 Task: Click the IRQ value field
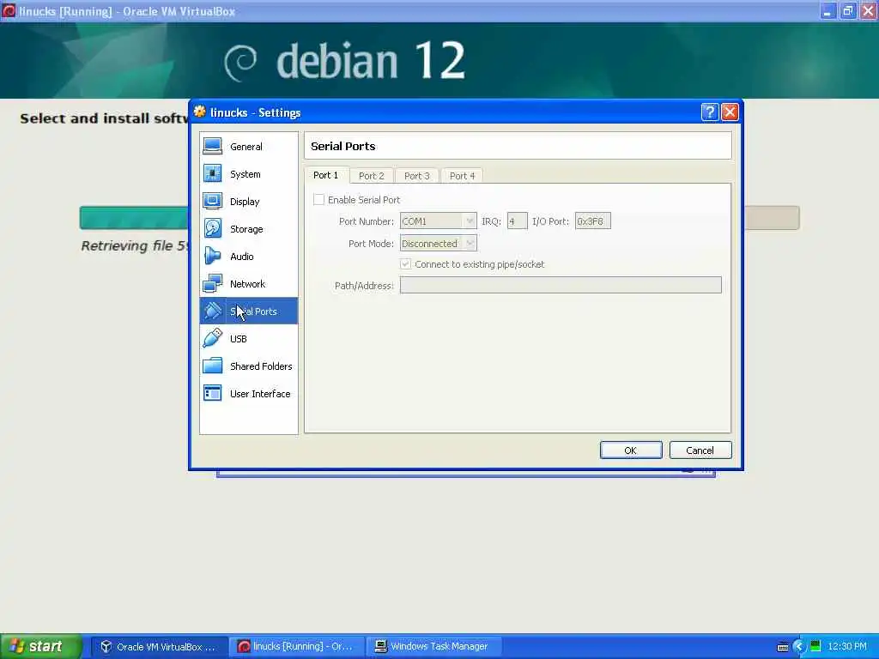(517, 221)
